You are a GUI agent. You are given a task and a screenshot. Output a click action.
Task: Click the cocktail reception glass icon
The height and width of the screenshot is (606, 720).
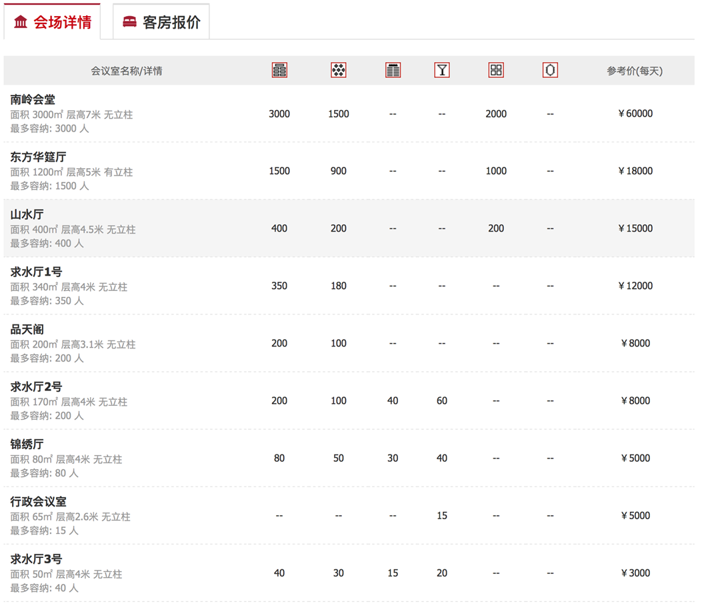pos(442,70)
